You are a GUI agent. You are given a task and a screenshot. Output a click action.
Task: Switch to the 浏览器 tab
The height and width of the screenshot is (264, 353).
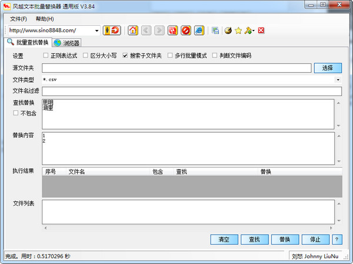[67, 43]
